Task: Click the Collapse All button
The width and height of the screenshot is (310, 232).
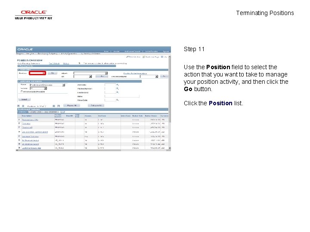Action: [96, 106]
